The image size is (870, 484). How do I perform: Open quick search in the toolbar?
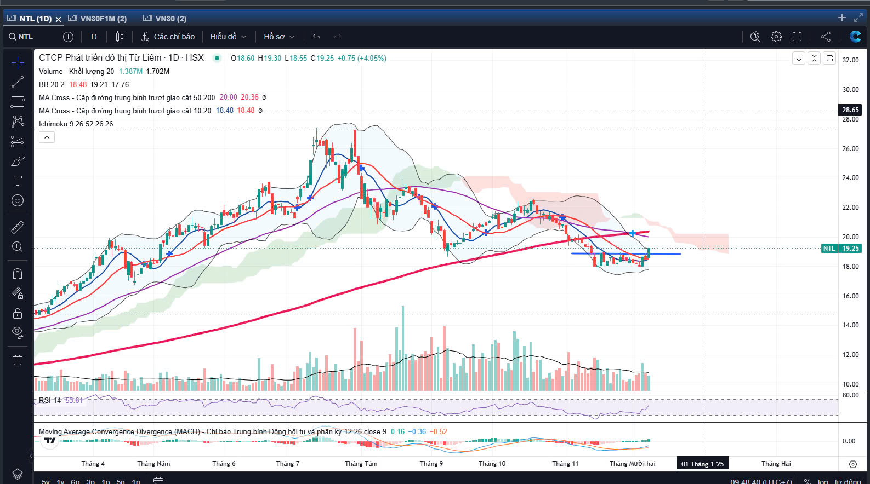(755, 37)
